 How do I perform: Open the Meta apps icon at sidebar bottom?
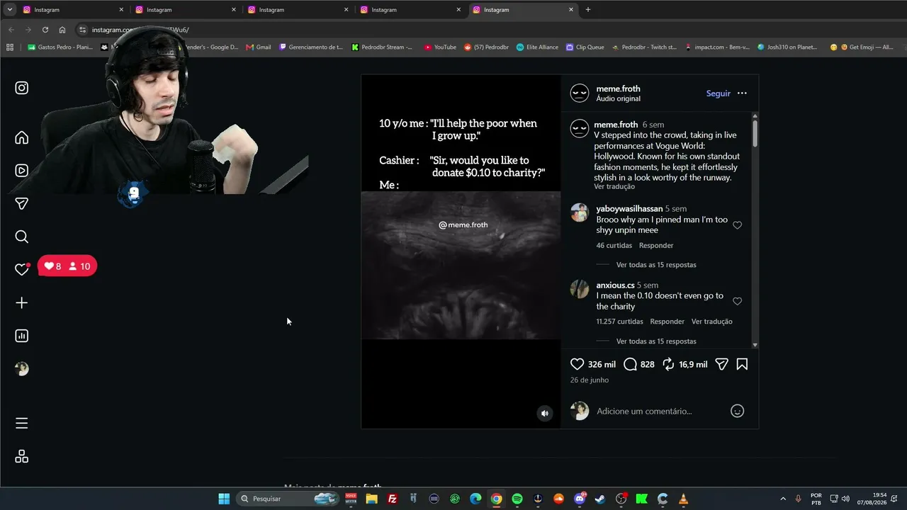click(x=22, y=457)
